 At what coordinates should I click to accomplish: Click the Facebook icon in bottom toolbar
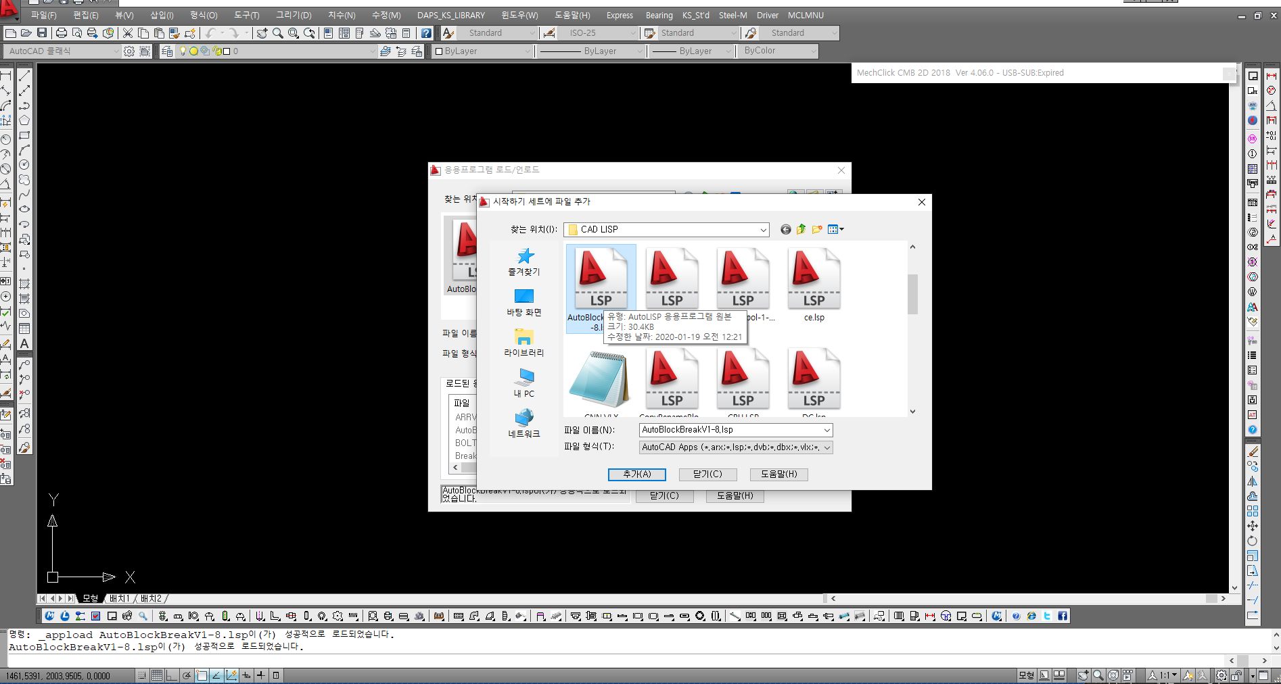[1063, 616]
